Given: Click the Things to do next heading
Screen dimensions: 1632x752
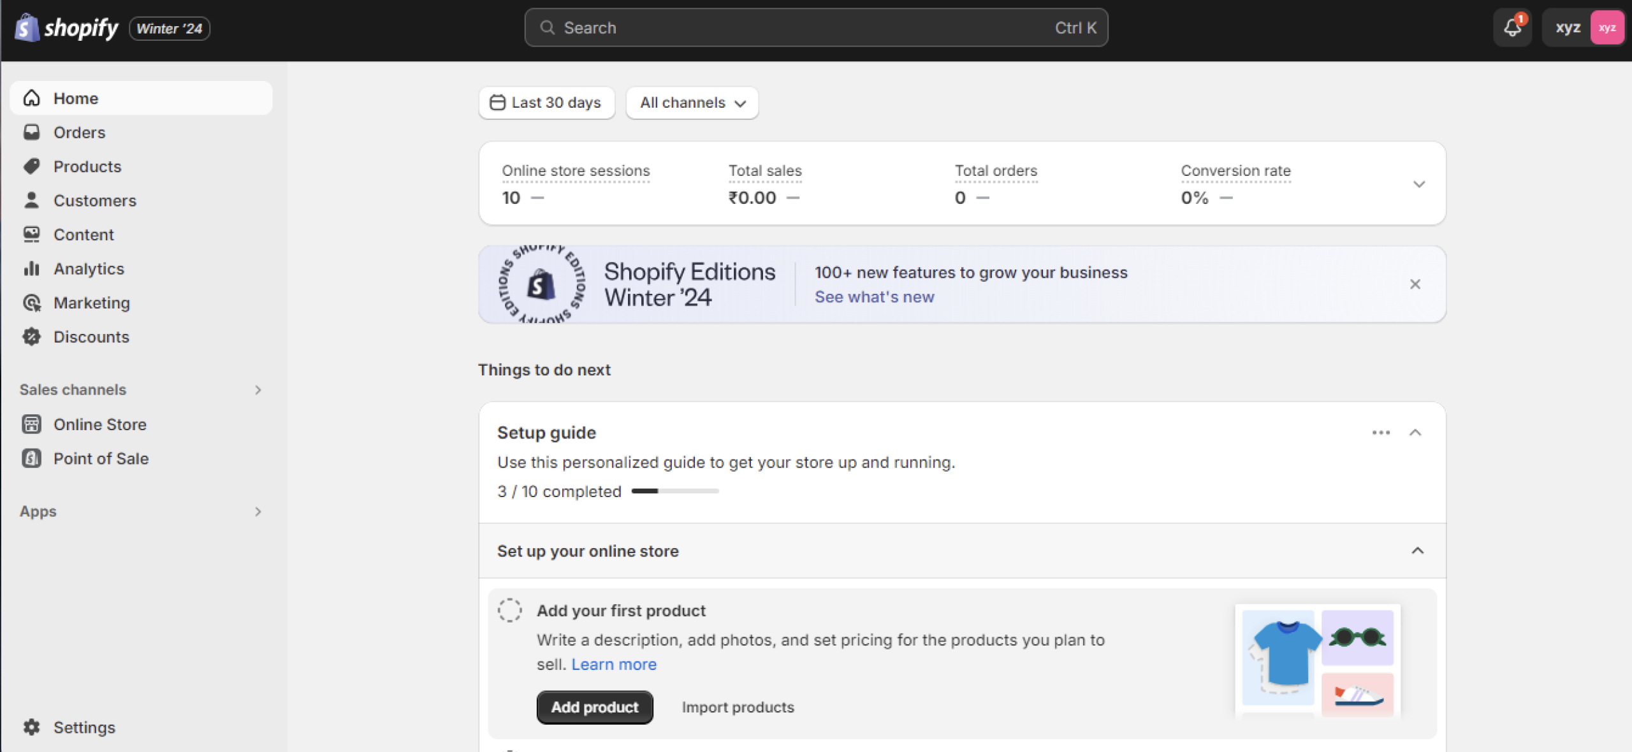Looking at the screenshot, I should click(x=544, y=370).
